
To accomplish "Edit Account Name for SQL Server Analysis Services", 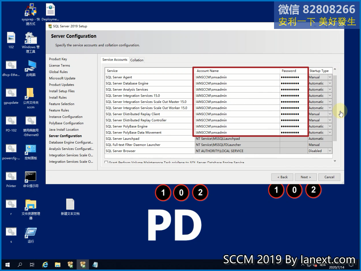I will [237, 89].
